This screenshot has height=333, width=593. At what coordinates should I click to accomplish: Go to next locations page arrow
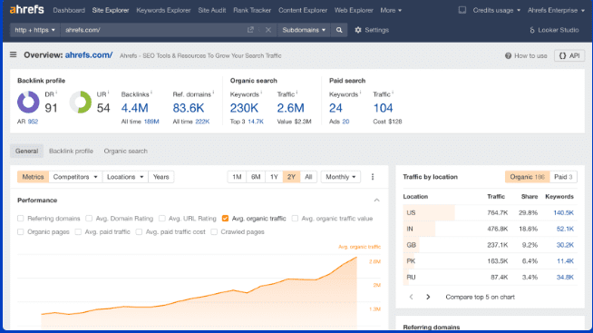[428, 297]
